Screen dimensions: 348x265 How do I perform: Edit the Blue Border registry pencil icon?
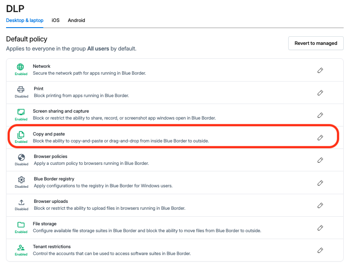pos(320,183)
